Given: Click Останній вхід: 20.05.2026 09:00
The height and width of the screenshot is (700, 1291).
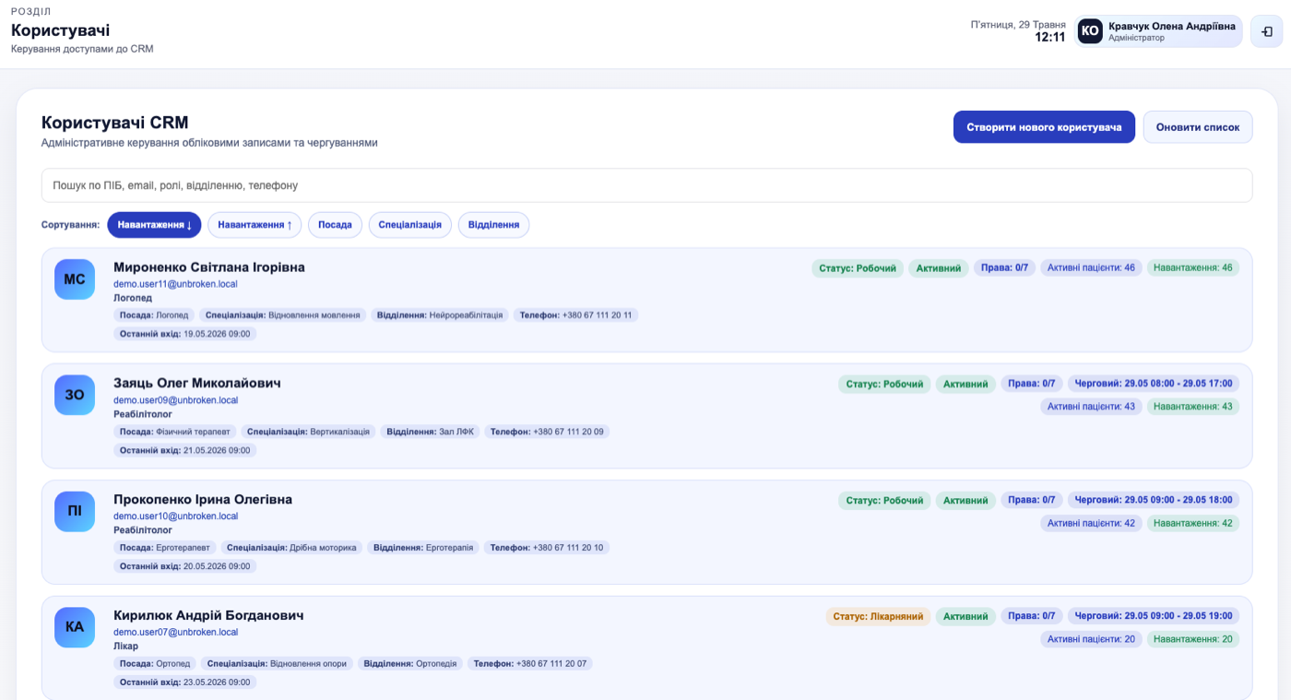Looking at the screenshot, I should pyautogui.click(x=185, y=566).
